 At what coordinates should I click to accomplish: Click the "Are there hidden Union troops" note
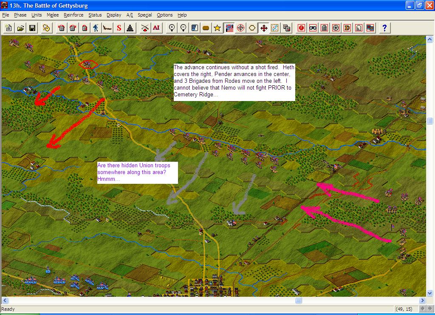tap(137, 172)
